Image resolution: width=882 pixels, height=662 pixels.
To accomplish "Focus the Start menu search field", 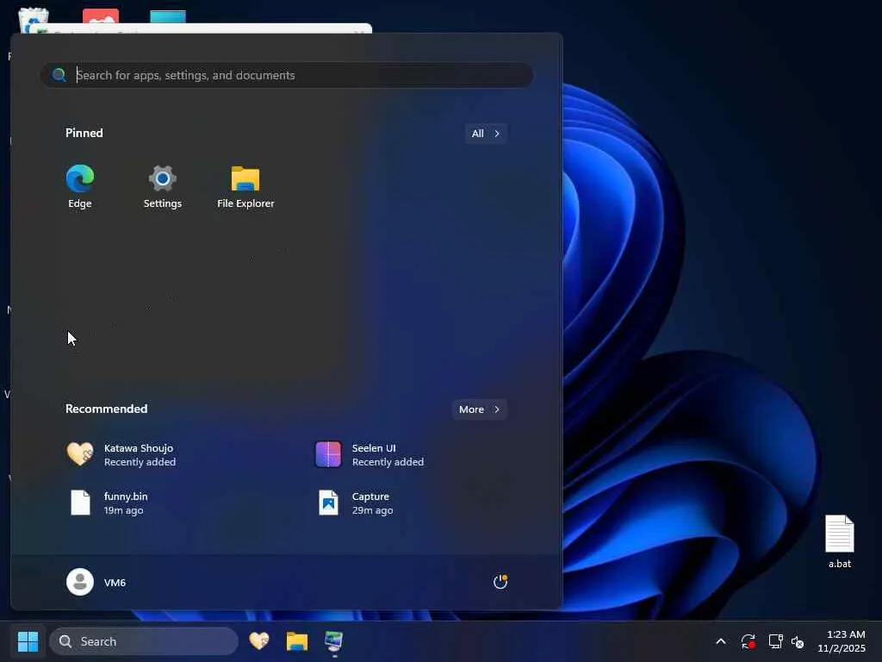I will pos(287,75).
